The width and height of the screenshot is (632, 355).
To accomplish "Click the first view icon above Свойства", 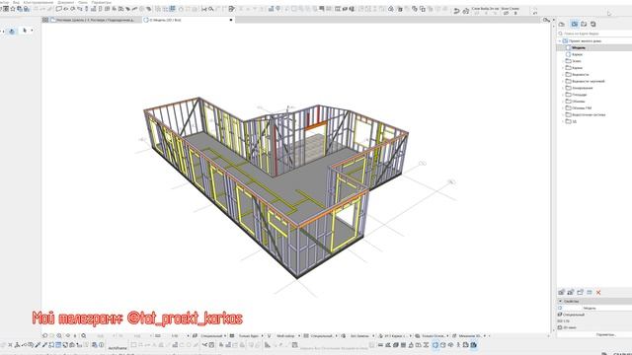I will click(x=562, y=292).
